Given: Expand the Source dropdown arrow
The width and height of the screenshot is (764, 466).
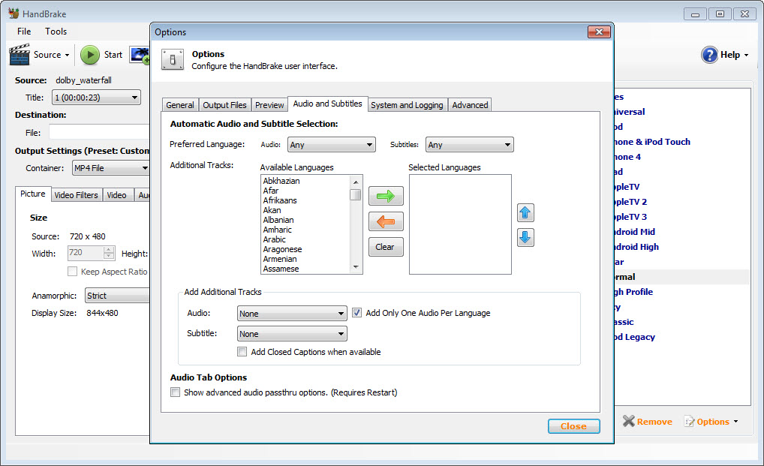Looking at the screenshot, I should point(67,55).
